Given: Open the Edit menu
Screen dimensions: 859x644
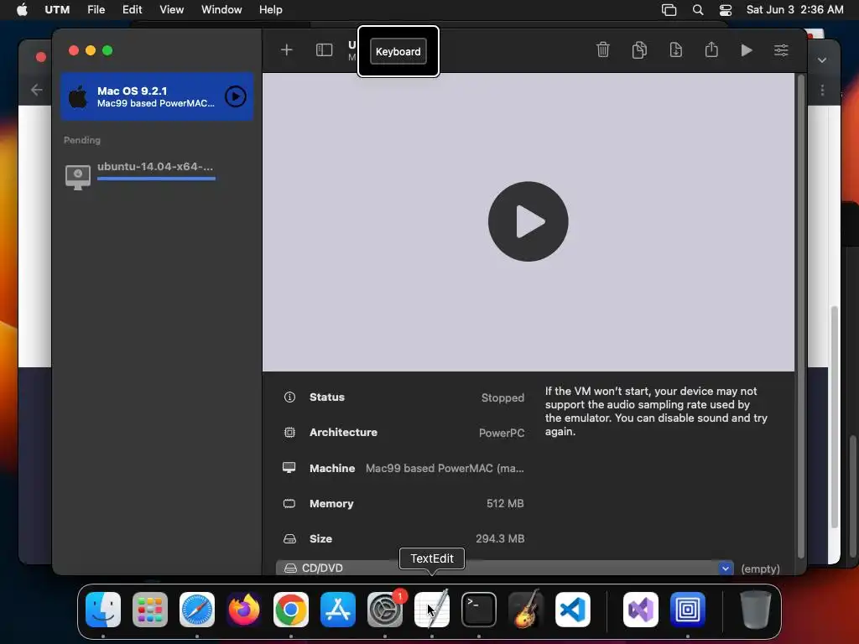Looking at the screenshot, I should pyautogui.click(x=132, y=9).
